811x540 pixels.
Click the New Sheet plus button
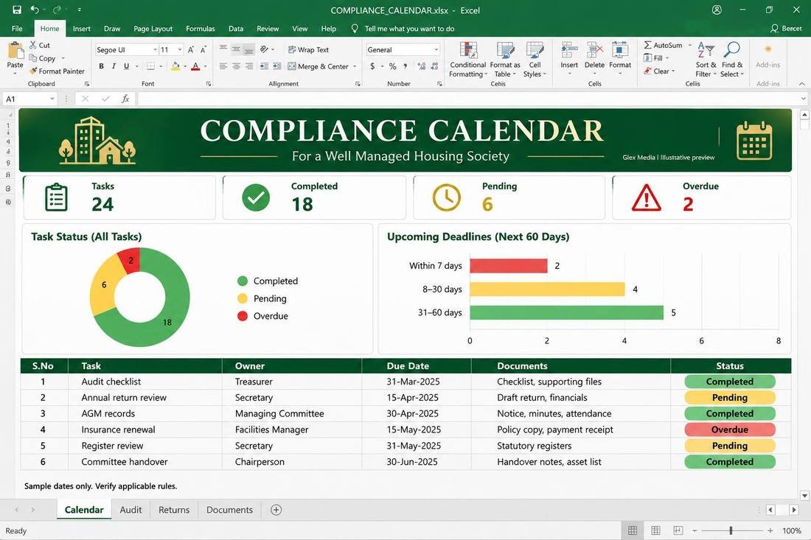pyautogui.click(x=276, y=510)
